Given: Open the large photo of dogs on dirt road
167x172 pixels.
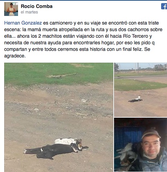Looking at the screenshot, I should tap(59, 117).
